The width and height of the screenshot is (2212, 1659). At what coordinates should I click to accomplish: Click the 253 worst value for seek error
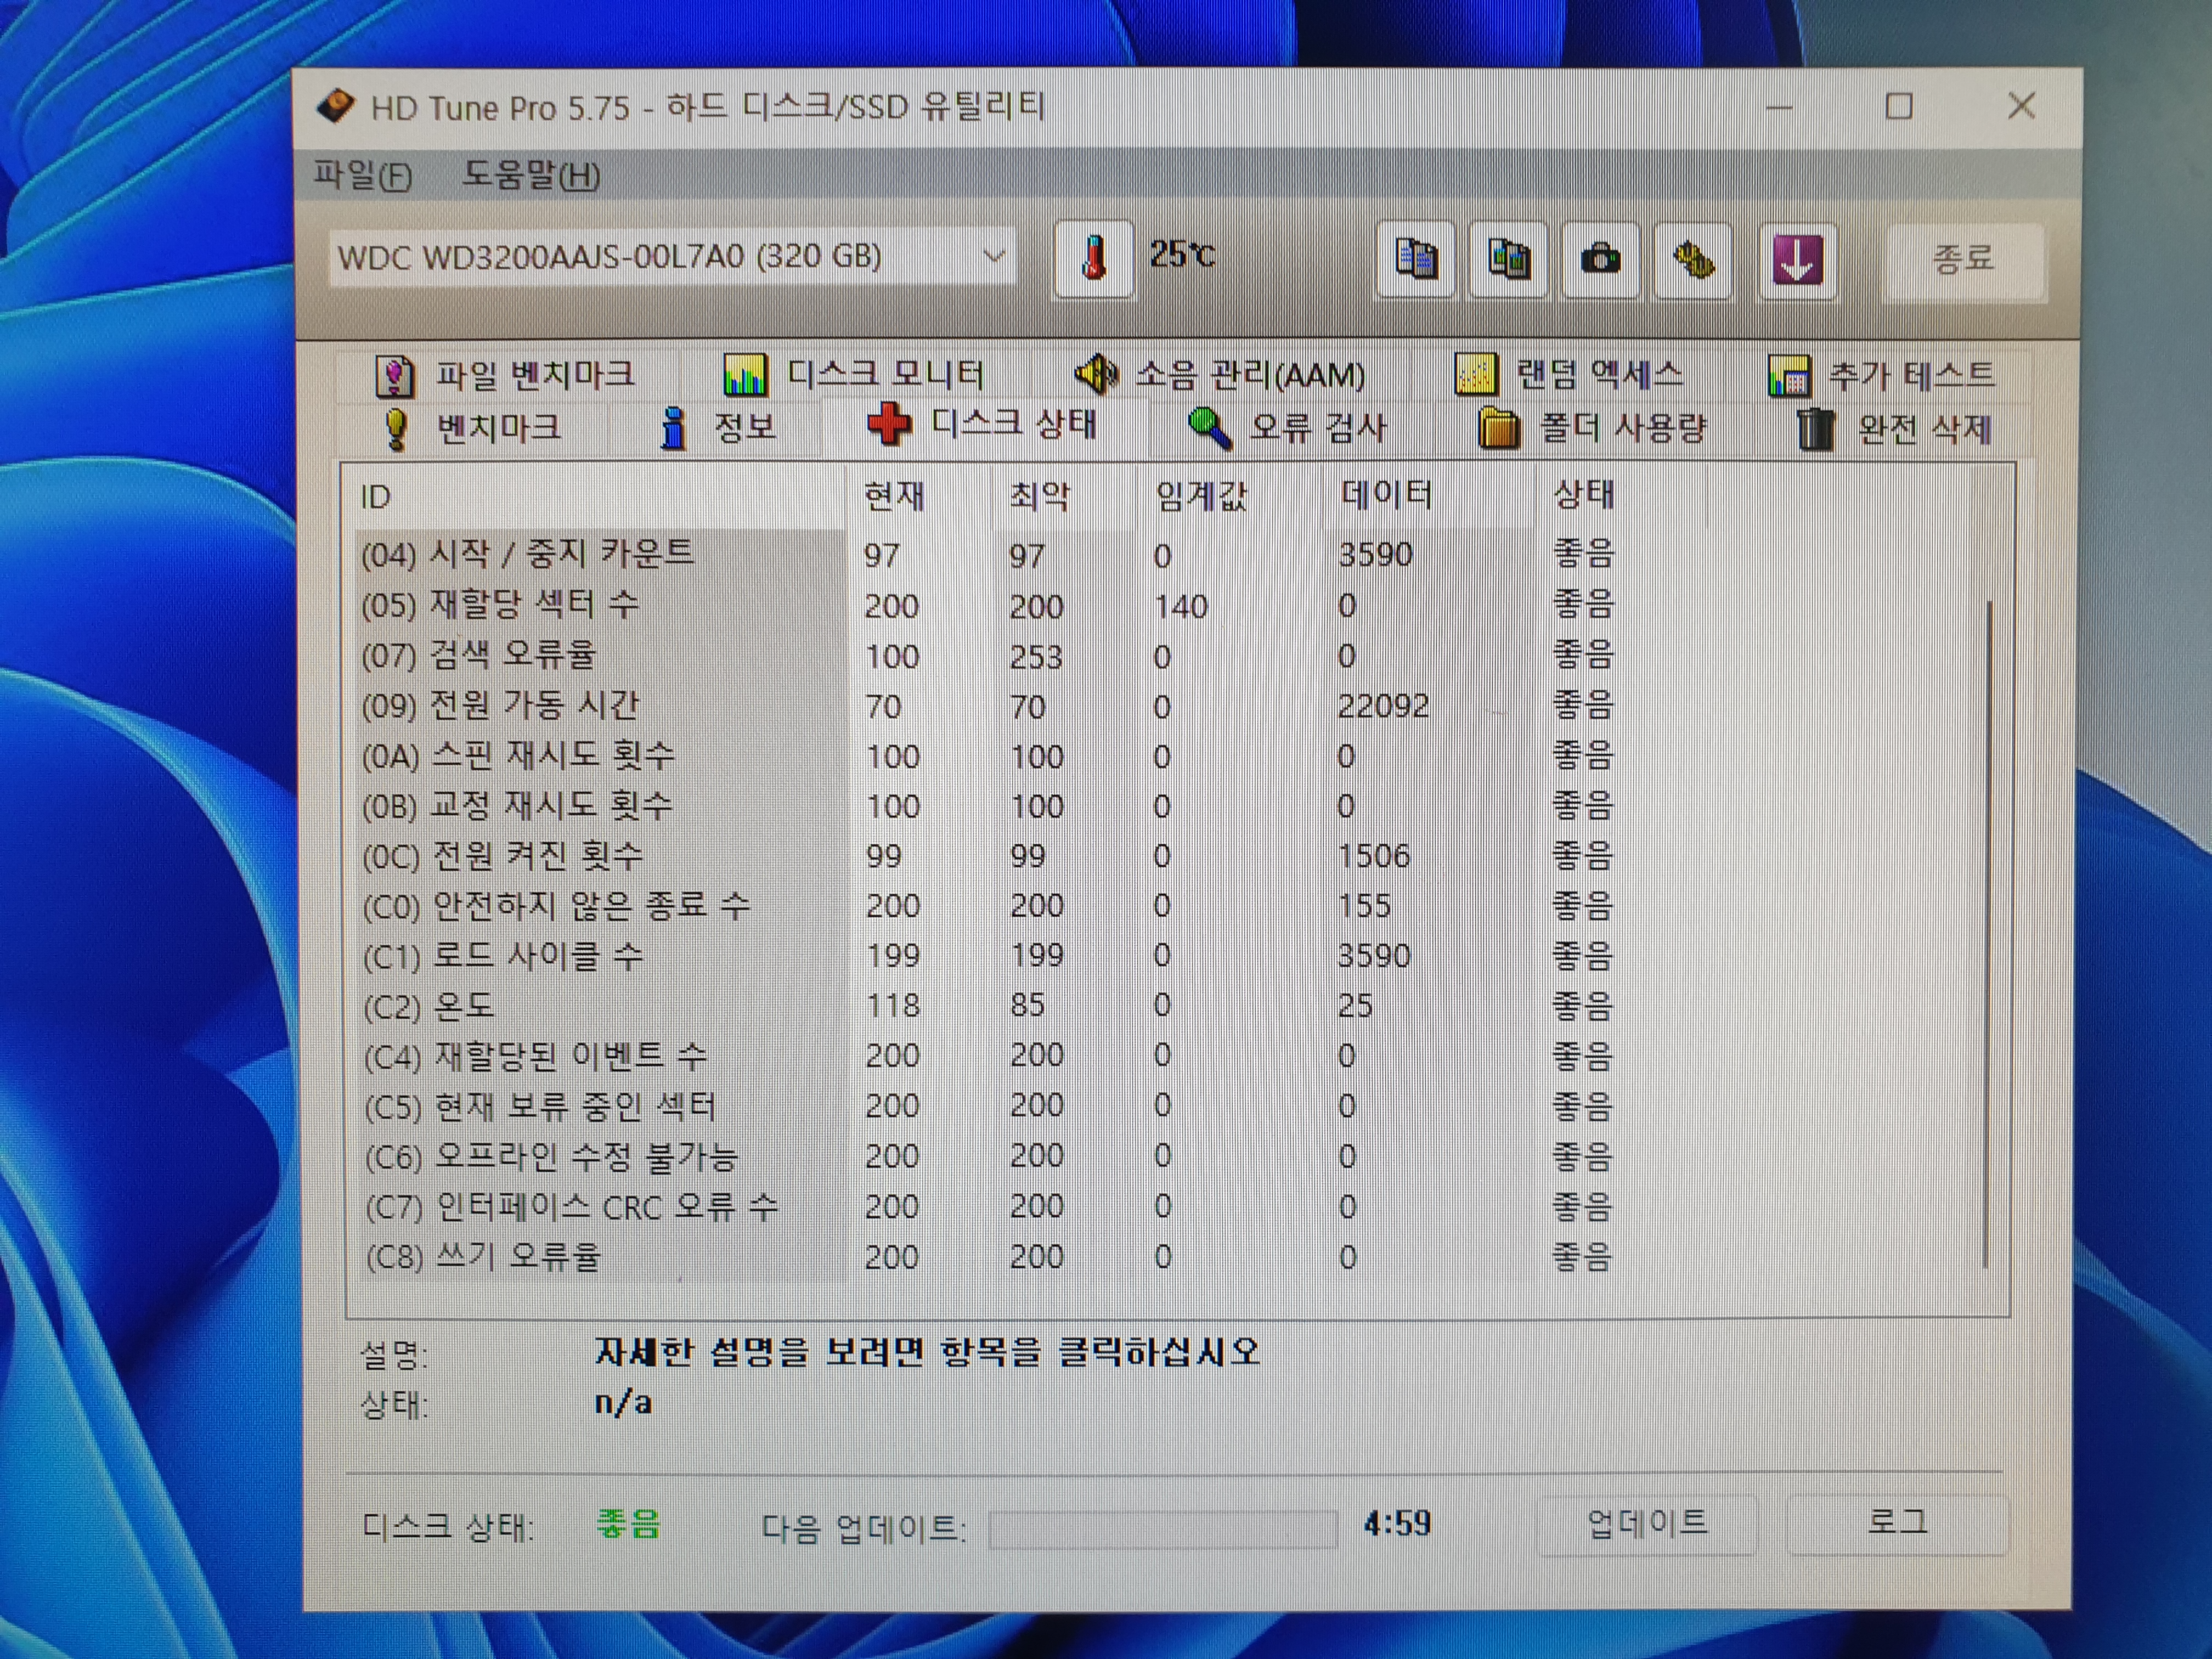point(1036,657)
